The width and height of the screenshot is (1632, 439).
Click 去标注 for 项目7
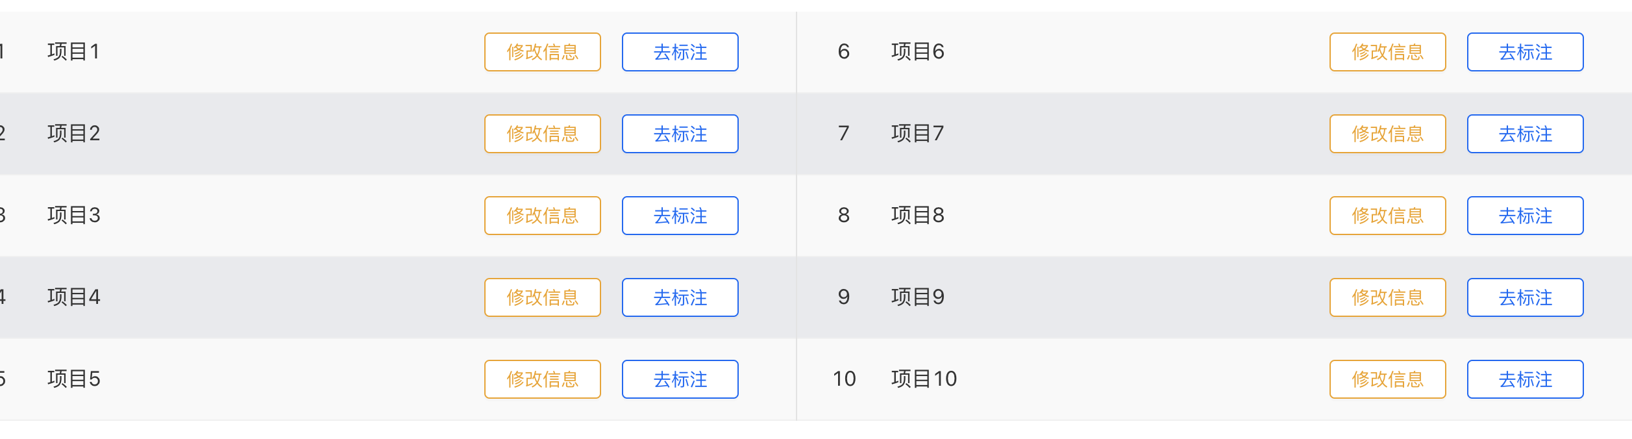(x=1525, y=134)
